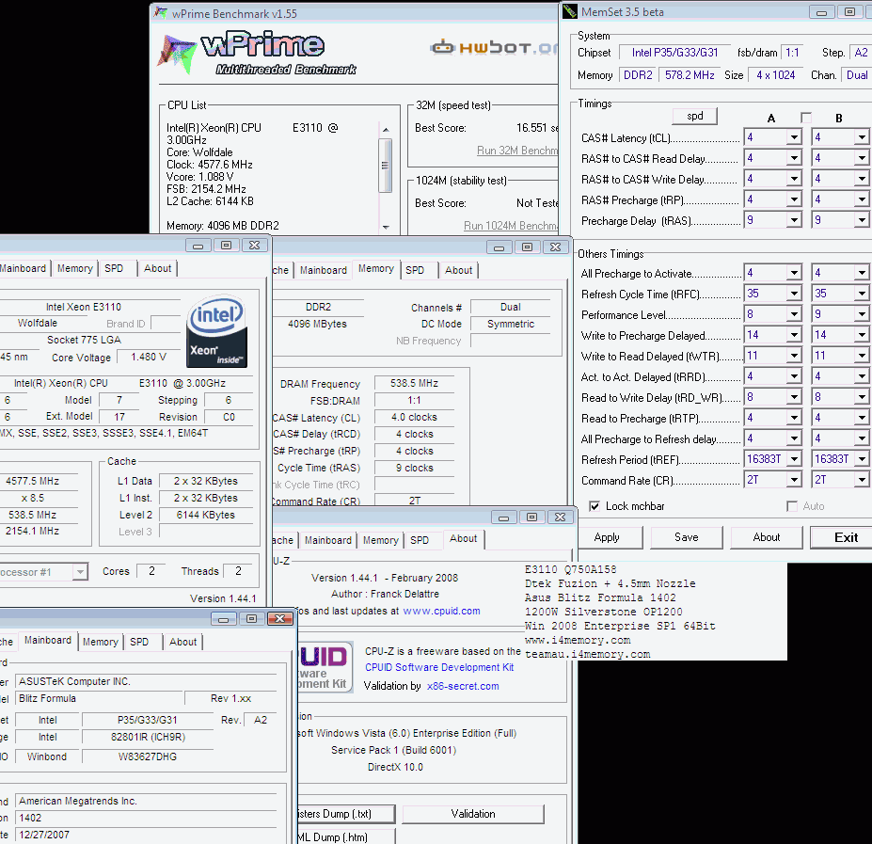
Task: Open Write to Precharge Delayed dropdown column A
Action: pyautogui.click(x=794, y=335)
